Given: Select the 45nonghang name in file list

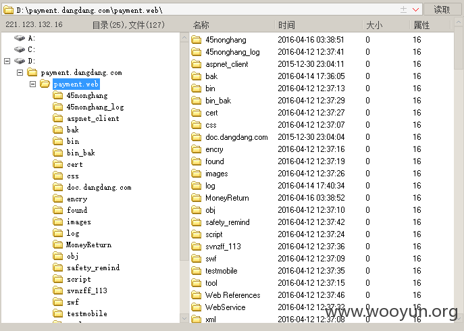Looking at the screenshot, I should tap(226, 40).
